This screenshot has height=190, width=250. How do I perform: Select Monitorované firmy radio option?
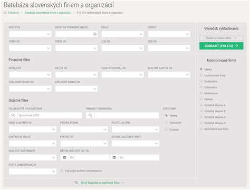pyautogui.click(x=201, y=75)
